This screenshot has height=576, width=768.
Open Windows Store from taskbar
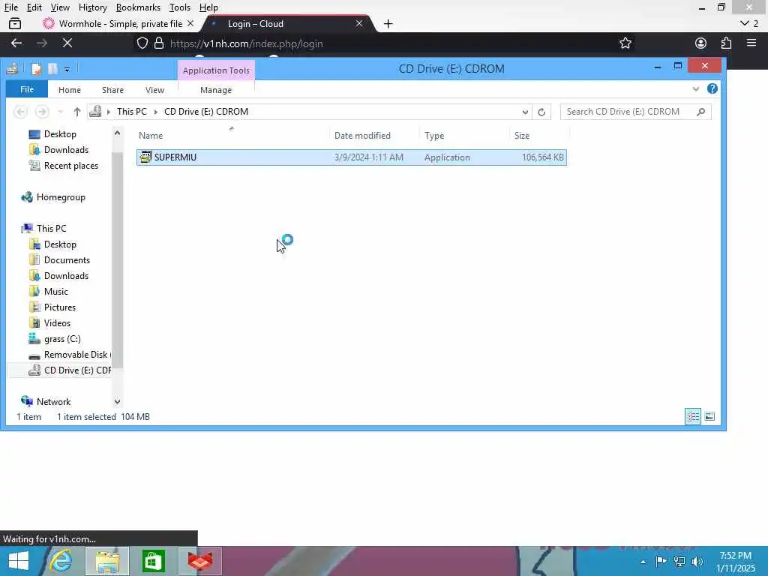(153, 561)
